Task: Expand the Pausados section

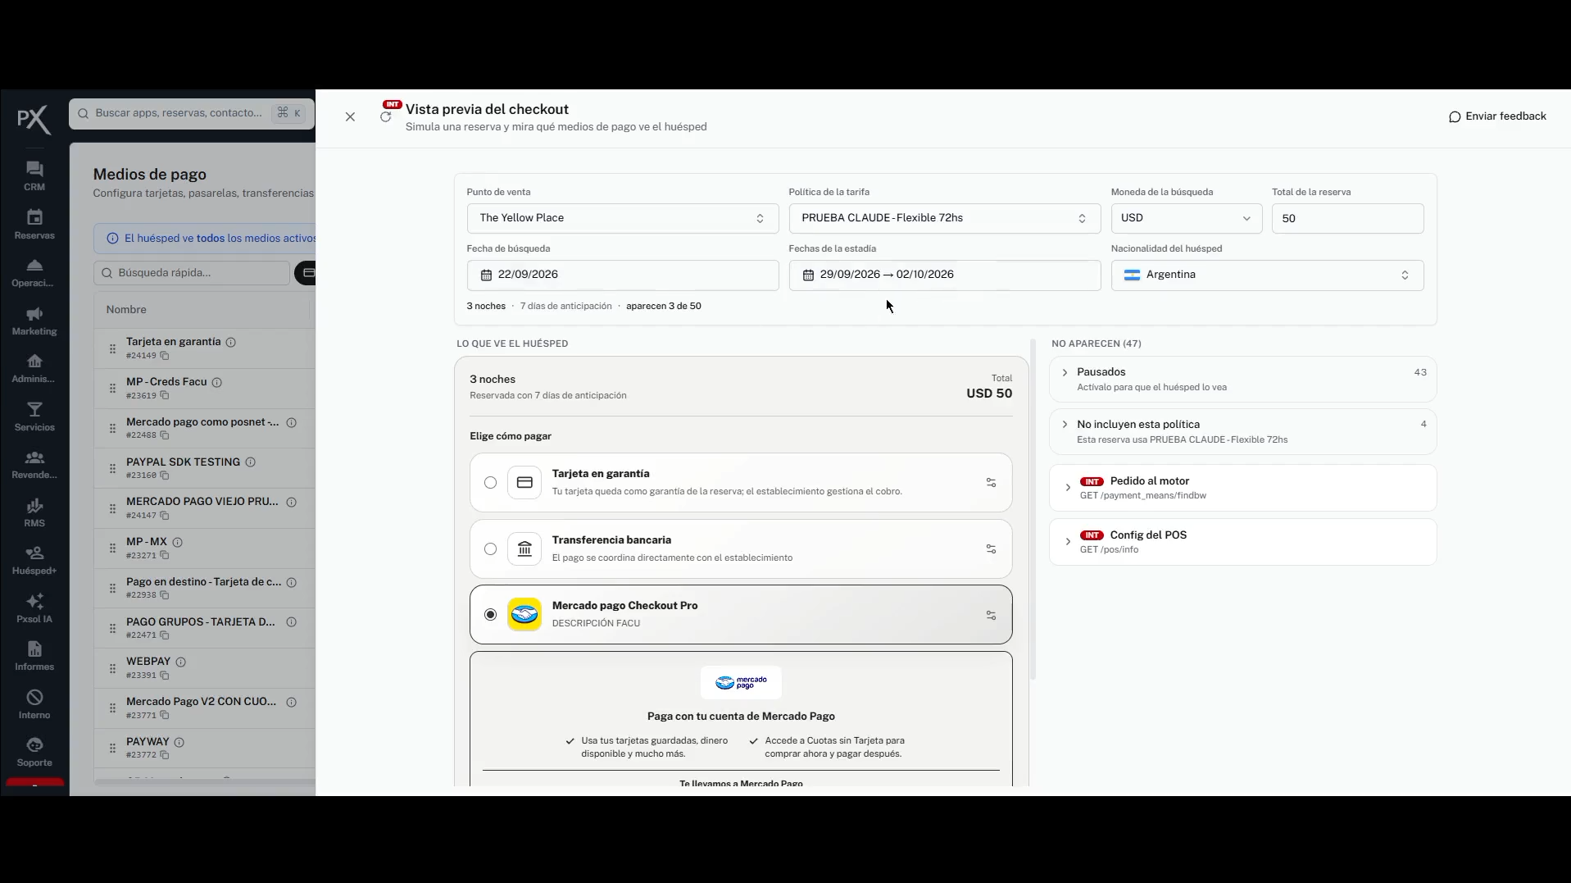Action: click(x=1242, y=379)
